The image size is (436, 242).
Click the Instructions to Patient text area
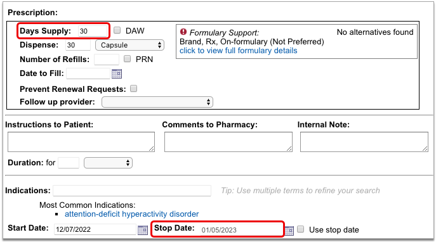click(81, 142)
